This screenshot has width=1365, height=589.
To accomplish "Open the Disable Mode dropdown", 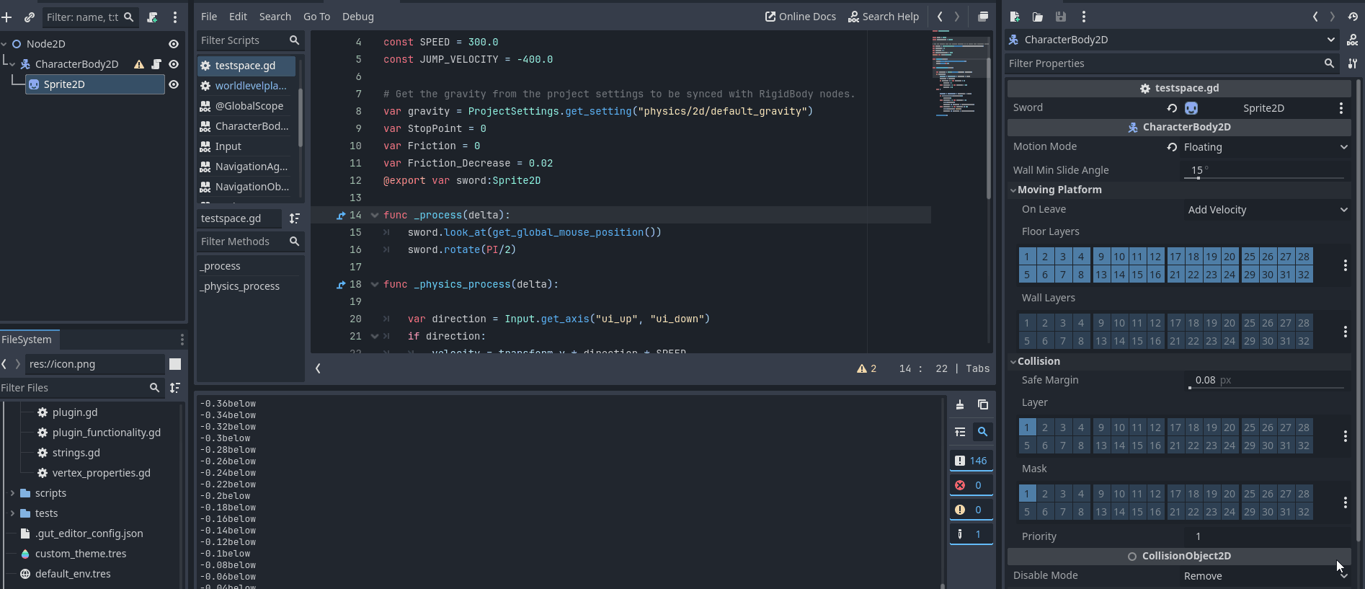I will click(x=1266, y=576).
